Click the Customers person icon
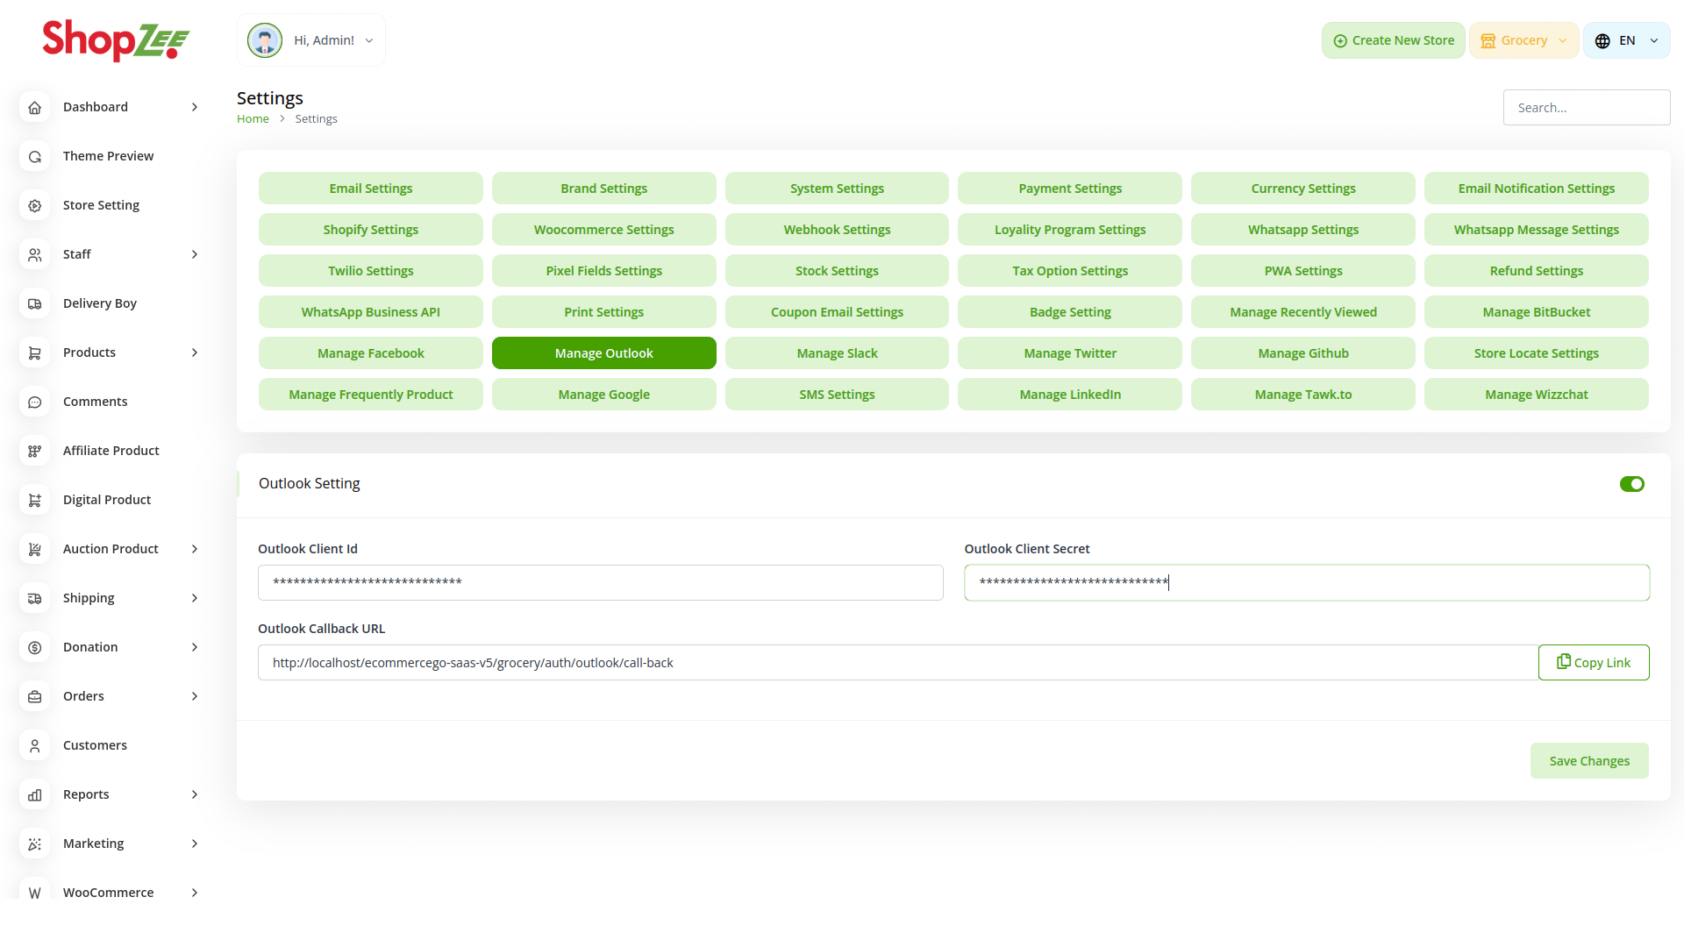 [x=35, y=745]
